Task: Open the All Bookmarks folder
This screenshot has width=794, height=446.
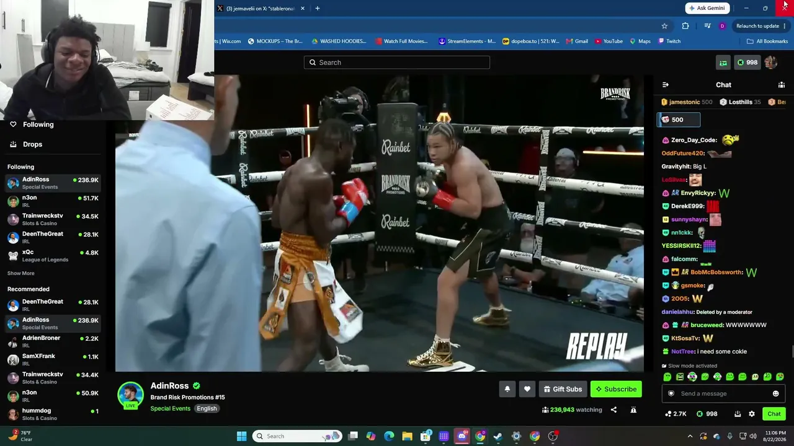Action: click(x=767, y=42)
